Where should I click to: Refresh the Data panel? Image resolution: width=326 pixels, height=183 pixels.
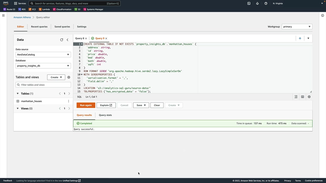click(62, 40)
